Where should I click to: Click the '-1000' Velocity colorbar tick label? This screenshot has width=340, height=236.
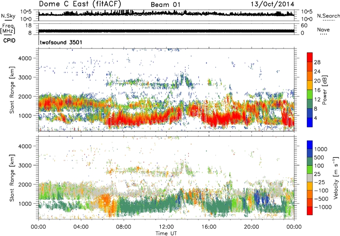pos(323,207)
